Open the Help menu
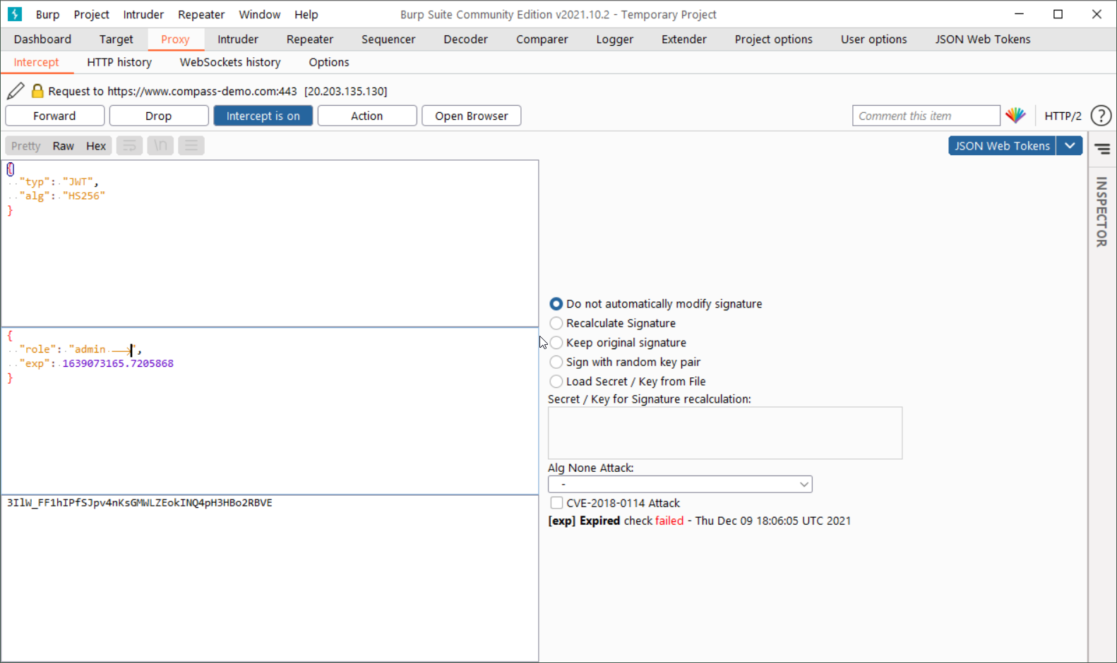This screenshot has height=663, width=1117. pyautogui.click(x=306, y=14)
